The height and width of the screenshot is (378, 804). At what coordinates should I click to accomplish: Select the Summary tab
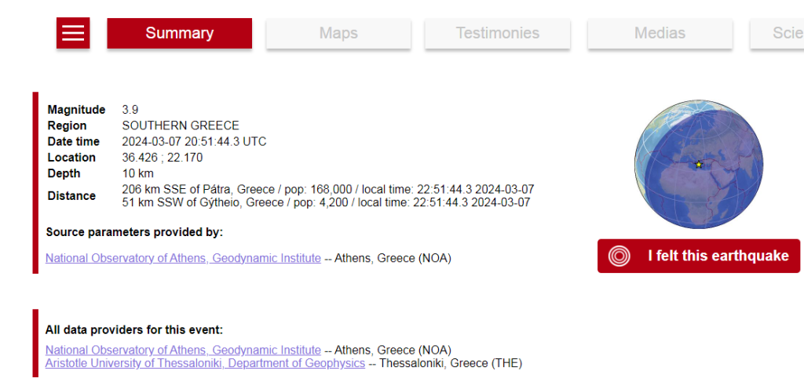pos(179,33)
